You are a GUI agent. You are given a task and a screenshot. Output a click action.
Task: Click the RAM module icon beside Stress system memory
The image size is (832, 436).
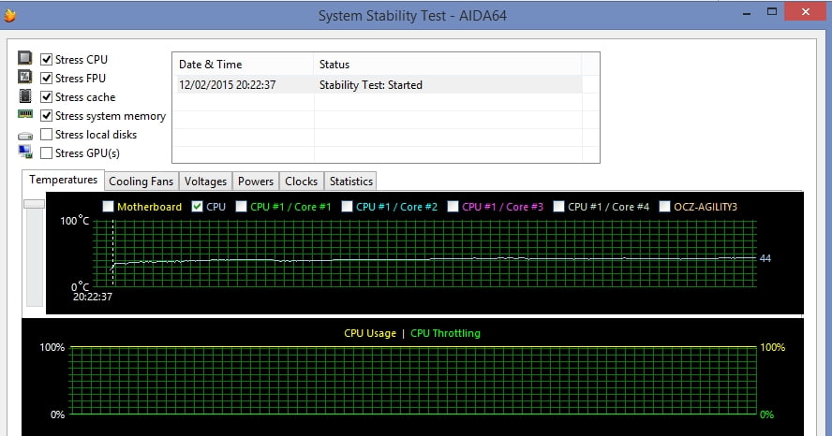coord(25,114)
